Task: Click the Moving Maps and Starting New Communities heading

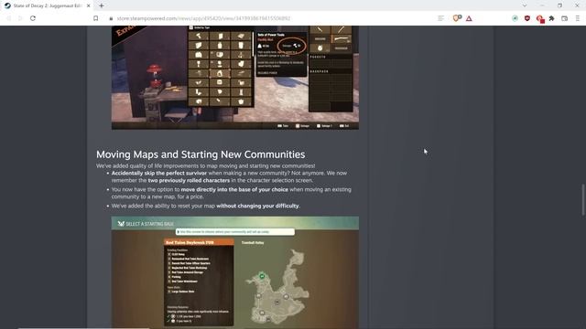Action: tap(201, 154)
